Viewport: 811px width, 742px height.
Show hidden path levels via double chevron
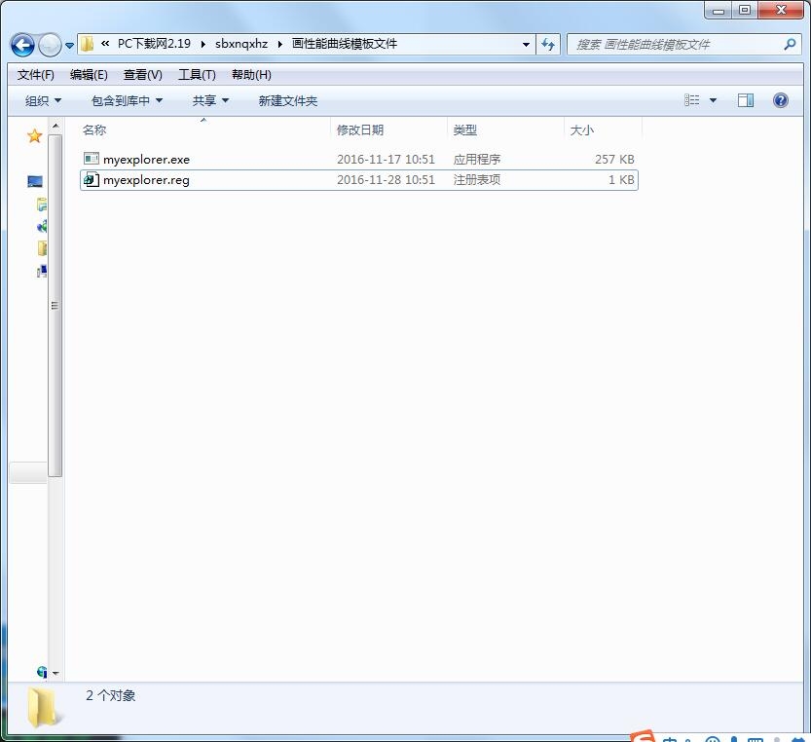point(105,44)
